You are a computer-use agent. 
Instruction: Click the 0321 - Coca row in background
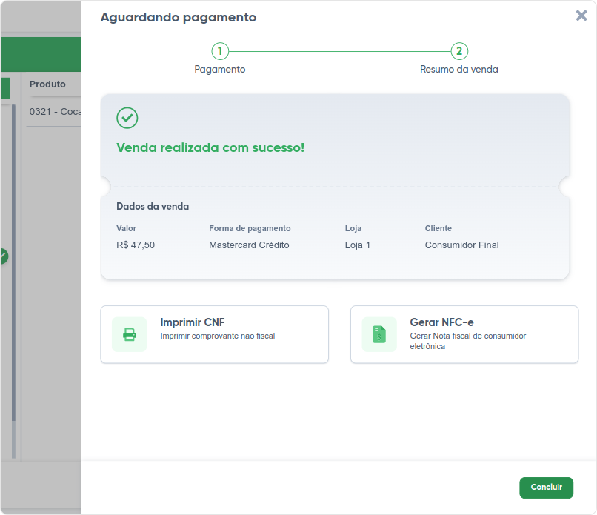pyautogui.click(x=56, y=112)
